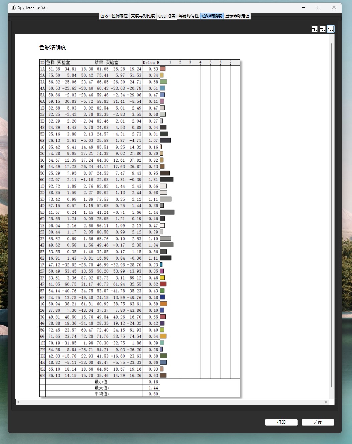The image size is (352, 444).
Task: Click row ID 1C in the table
Action: tap(42, 147)
